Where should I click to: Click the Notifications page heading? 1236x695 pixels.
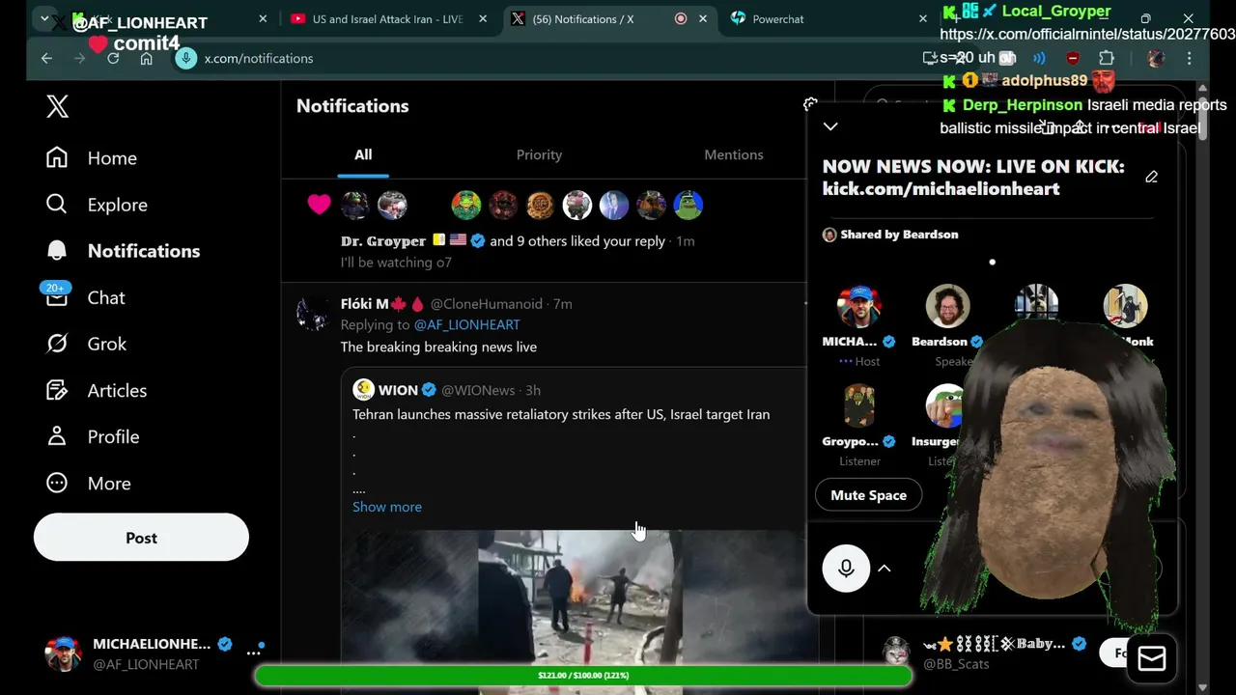coord(352,106)
